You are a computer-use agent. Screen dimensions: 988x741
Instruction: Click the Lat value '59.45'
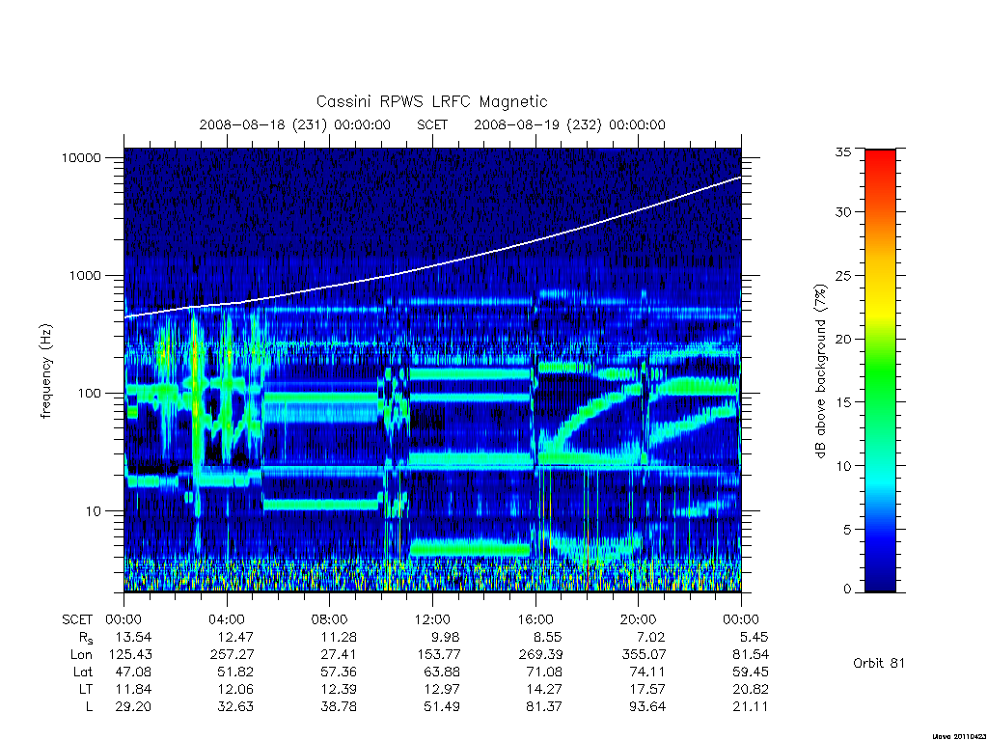click(x=750, y=672)
